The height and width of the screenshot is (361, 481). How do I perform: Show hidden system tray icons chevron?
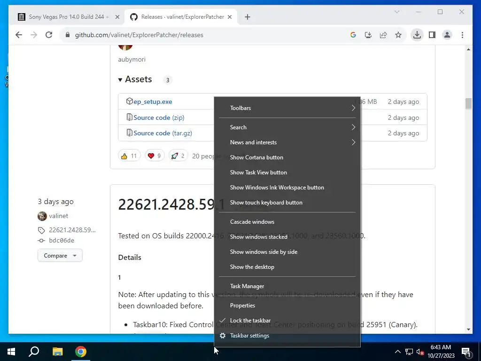point(397,352)
